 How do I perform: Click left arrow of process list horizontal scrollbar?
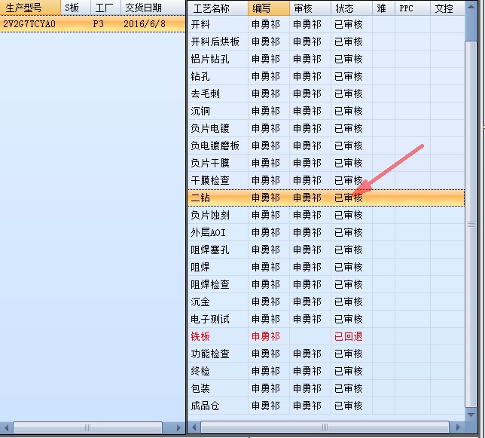click(x=194, y=427)
